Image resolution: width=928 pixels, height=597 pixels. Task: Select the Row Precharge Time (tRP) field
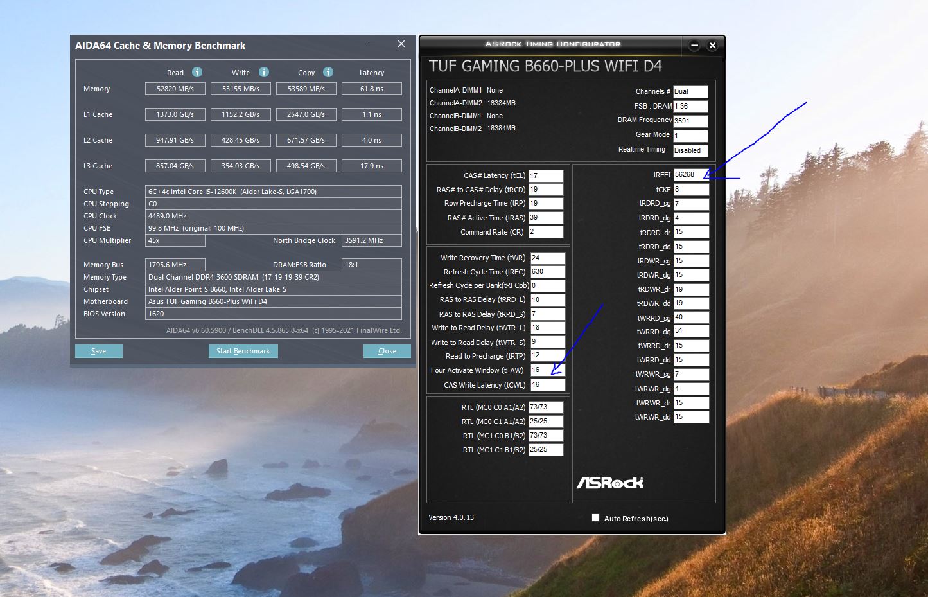click(x=546, y=203)
